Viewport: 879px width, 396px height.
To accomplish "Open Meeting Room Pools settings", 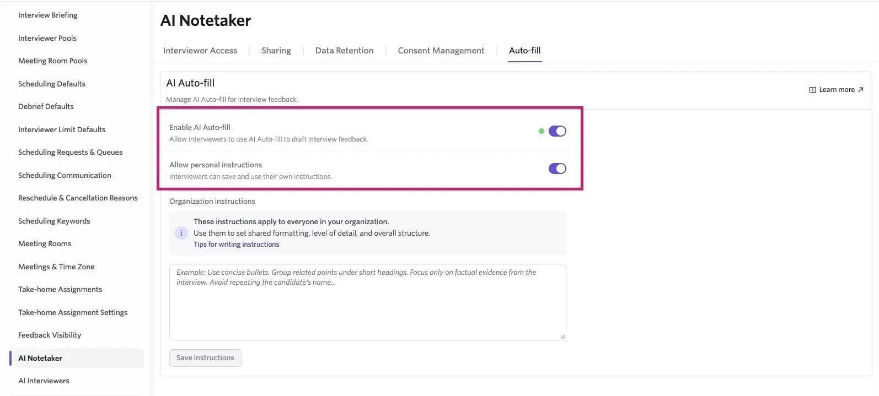I will pyautogui.click(x=53, y=61).
